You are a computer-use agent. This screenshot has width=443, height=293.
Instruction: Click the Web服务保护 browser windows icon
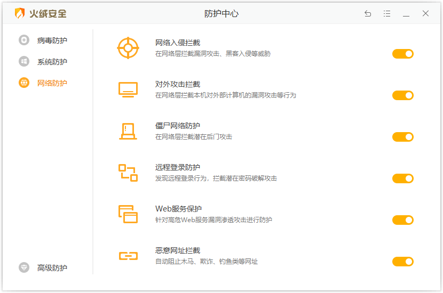point(128,214)
